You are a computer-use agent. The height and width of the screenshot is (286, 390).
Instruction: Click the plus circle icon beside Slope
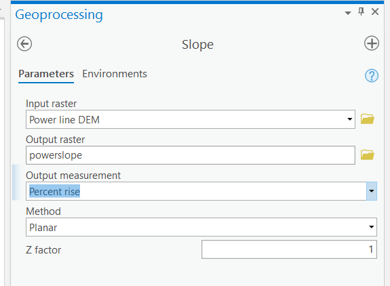[372, 43]
